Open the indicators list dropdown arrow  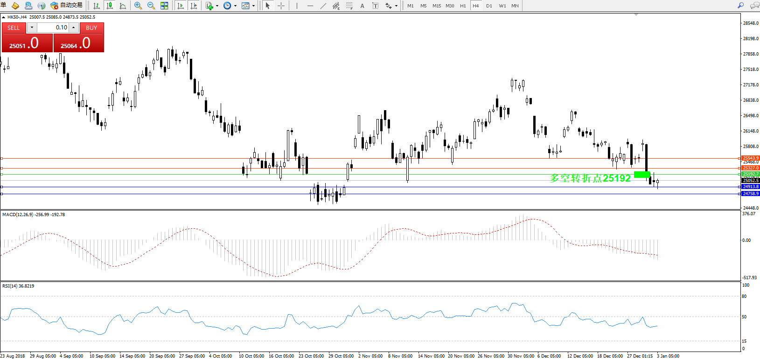pyautogui.click(x=217, y=6)
